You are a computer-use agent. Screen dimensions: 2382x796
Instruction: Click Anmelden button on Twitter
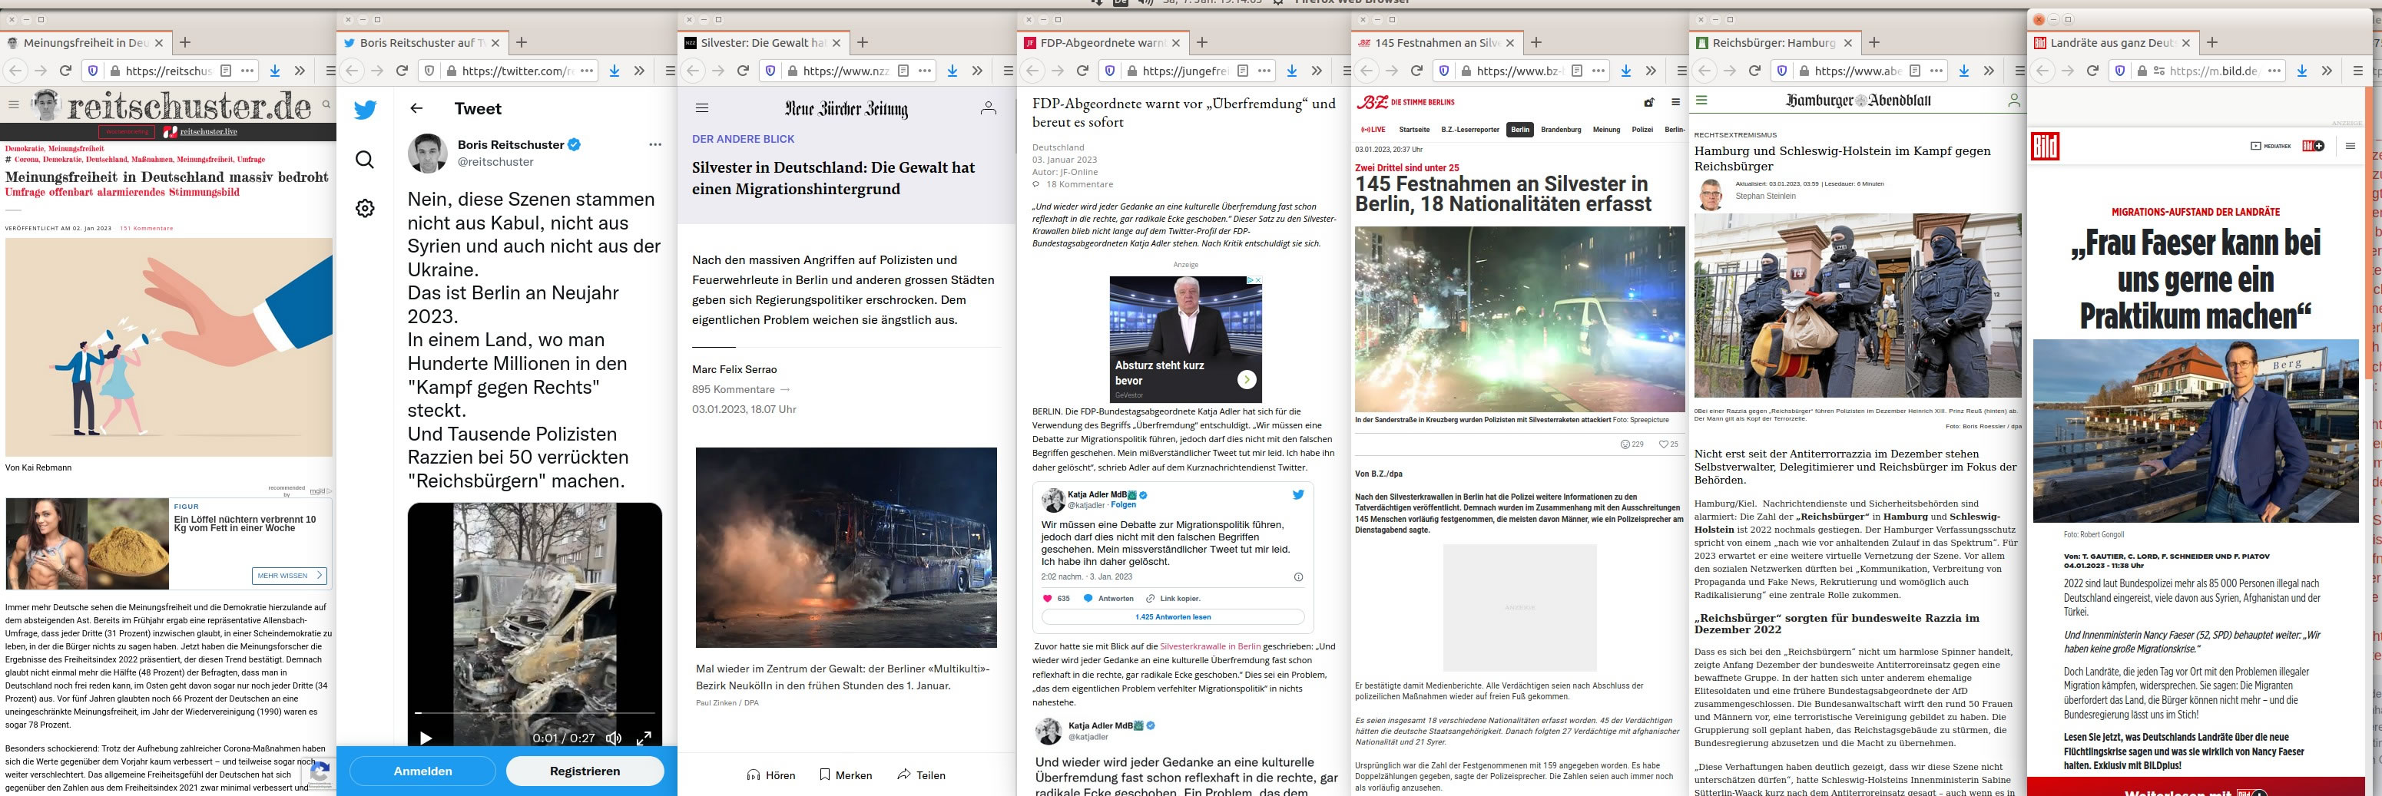click(422, 771)
